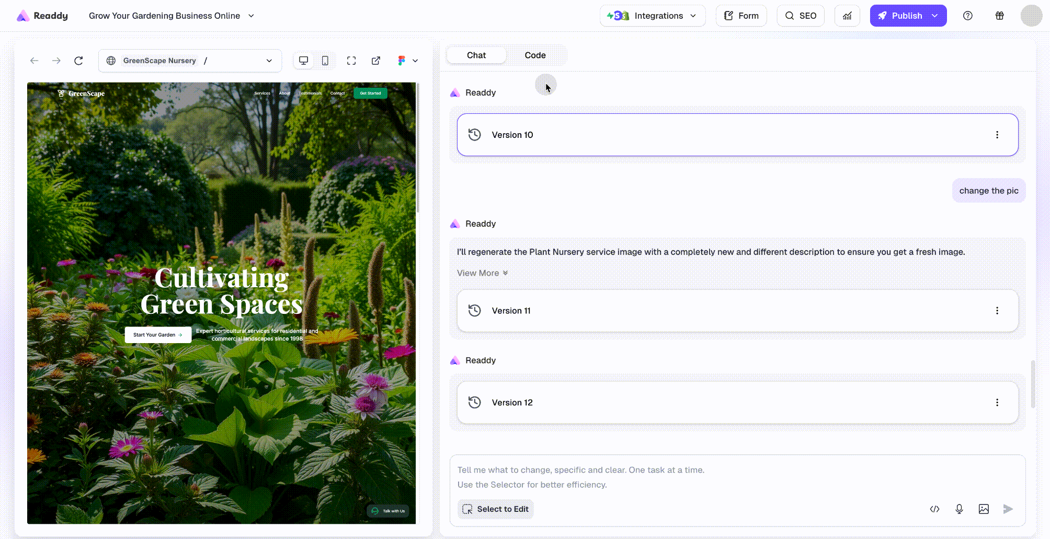The width and height of the screenshot is (1050, 539).
Task: Switch preview to mobile view
Action: coord(325,61)
